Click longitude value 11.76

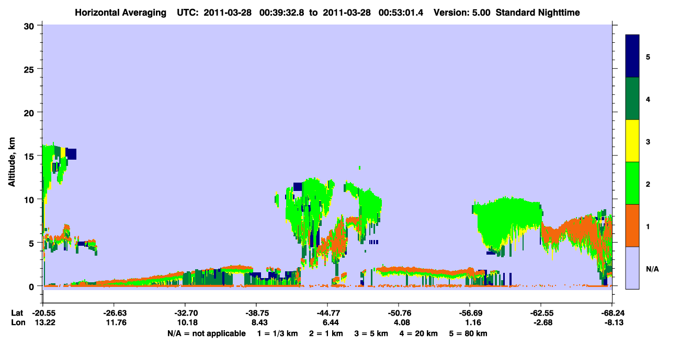(x=114, y=322)
